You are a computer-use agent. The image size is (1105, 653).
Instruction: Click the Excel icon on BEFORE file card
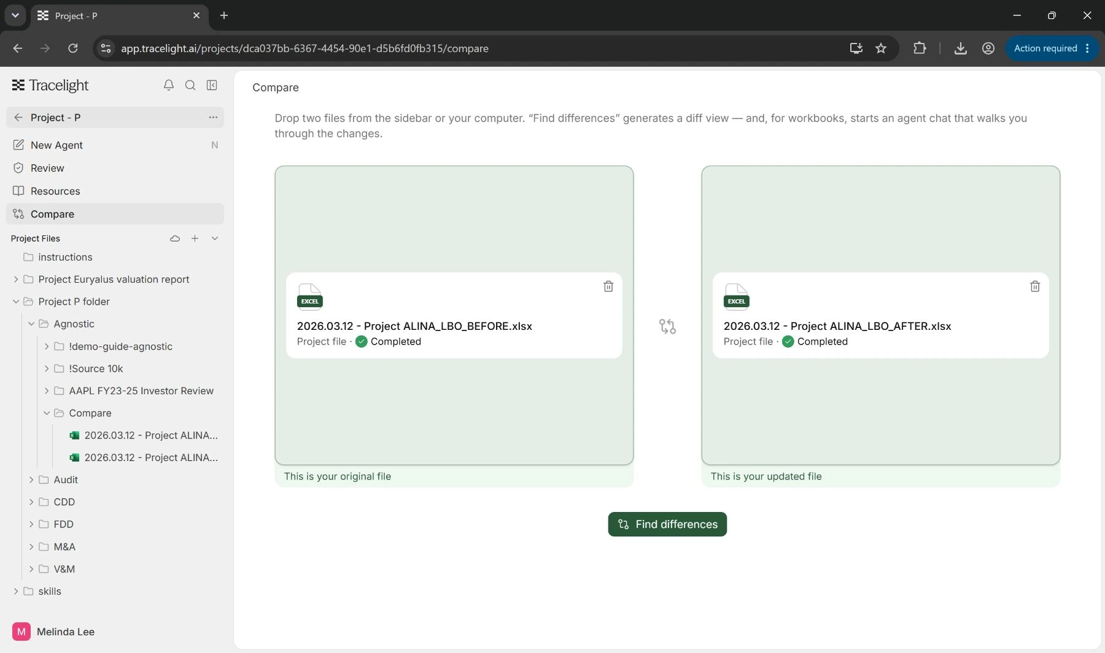[310, 296]
